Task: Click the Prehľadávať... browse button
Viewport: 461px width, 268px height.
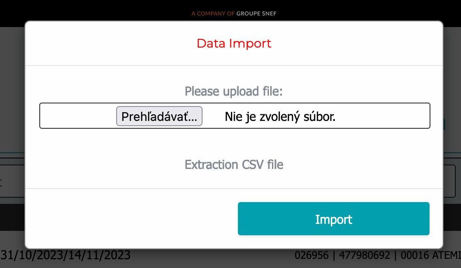Action: point(159,116)
